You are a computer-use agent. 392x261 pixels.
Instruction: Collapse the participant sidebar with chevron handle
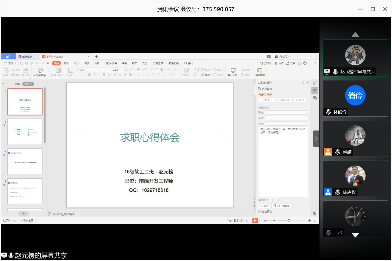(x=316, y=139)
